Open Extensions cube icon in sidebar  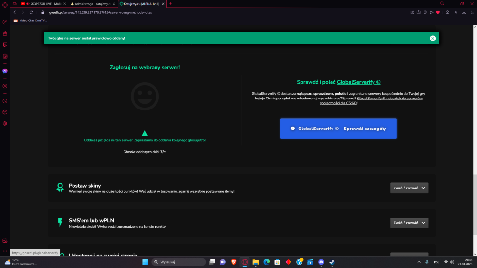pyautogui.click(x=5, y=112)
